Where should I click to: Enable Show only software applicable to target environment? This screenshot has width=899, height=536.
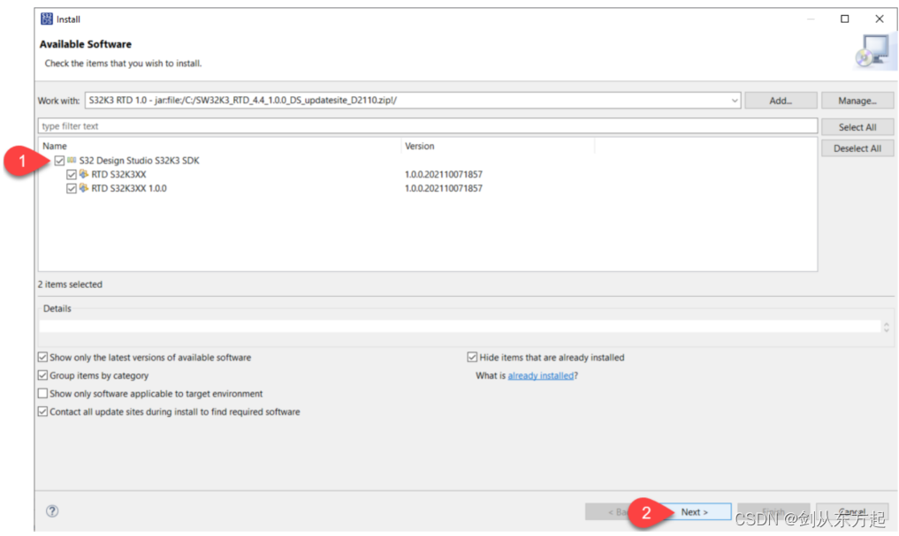click(x=43, y=394)
